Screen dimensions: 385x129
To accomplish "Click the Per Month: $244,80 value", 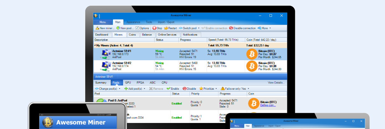I will (x=270, y=69).
